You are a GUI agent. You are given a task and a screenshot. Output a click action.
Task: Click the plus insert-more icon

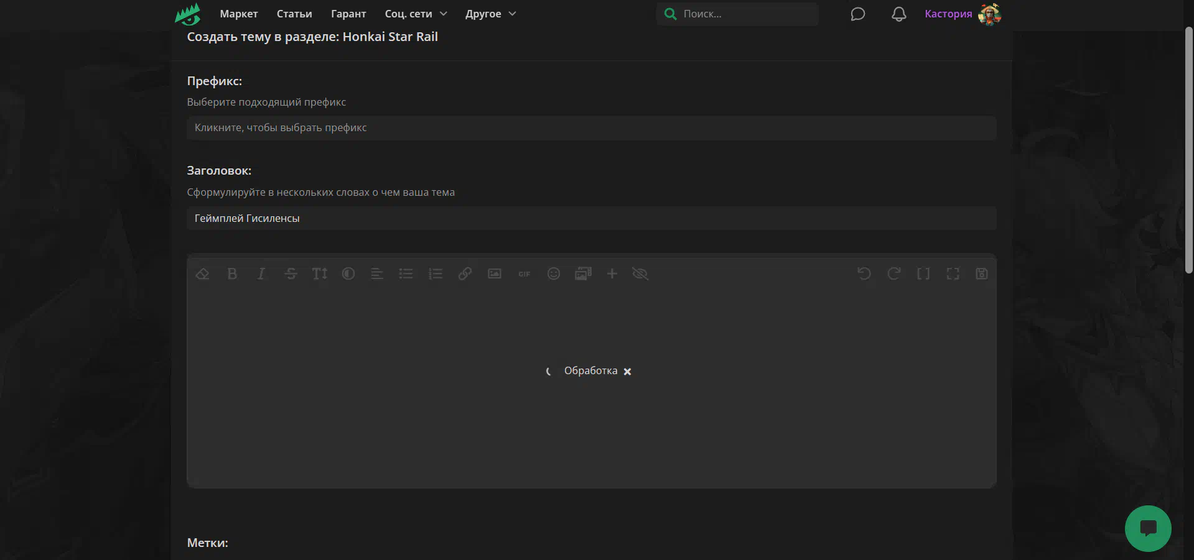pyautogui.click(x=612, y=273)
